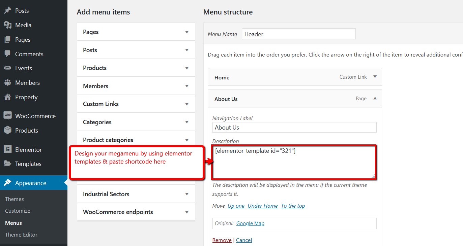This screenshot has height=246, width=463.
Task: Open Media library menu item
Action: [23, 25]
